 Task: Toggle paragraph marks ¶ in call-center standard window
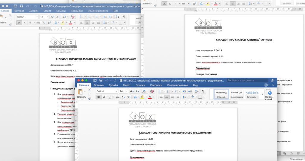pos(124,17)
